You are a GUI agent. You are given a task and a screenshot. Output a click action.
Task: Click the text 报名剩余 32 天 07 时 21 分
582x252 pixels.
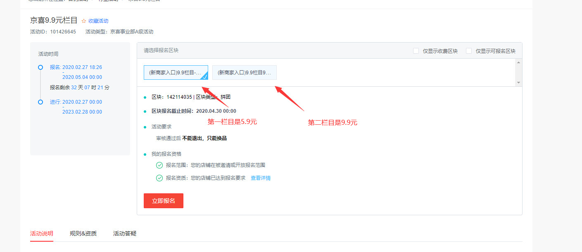(80, 88)
